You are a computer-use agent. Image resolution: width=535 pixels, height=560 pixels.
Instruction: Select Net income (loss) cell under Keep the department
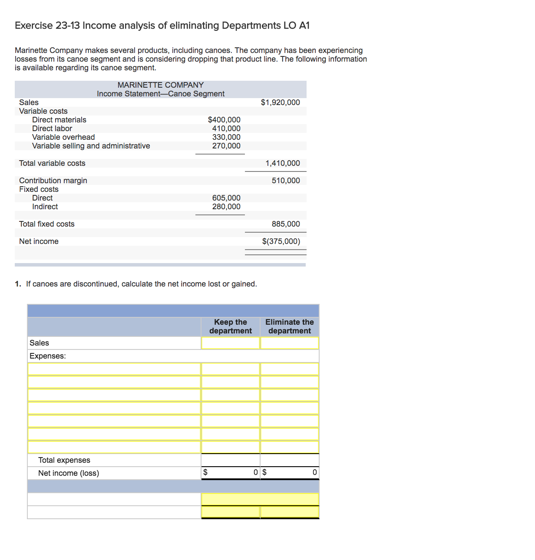pos(231,473)
